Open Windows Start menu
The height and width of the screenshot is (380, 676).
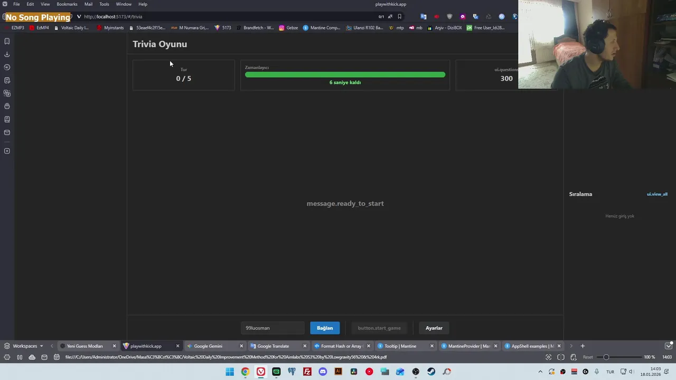click(230, 372)
